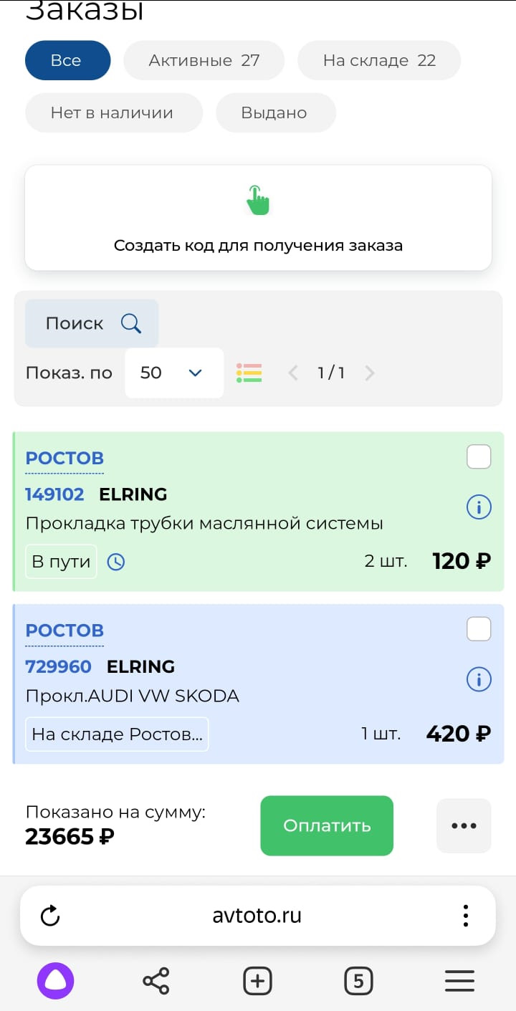This screenshot has width=516, height=1011.
Task: Open the colored status legend icon
Action: point(249,373)
